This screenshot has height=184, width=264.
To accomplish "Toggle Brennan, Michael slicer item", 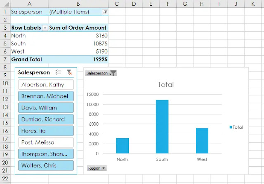I will point(46,96).
